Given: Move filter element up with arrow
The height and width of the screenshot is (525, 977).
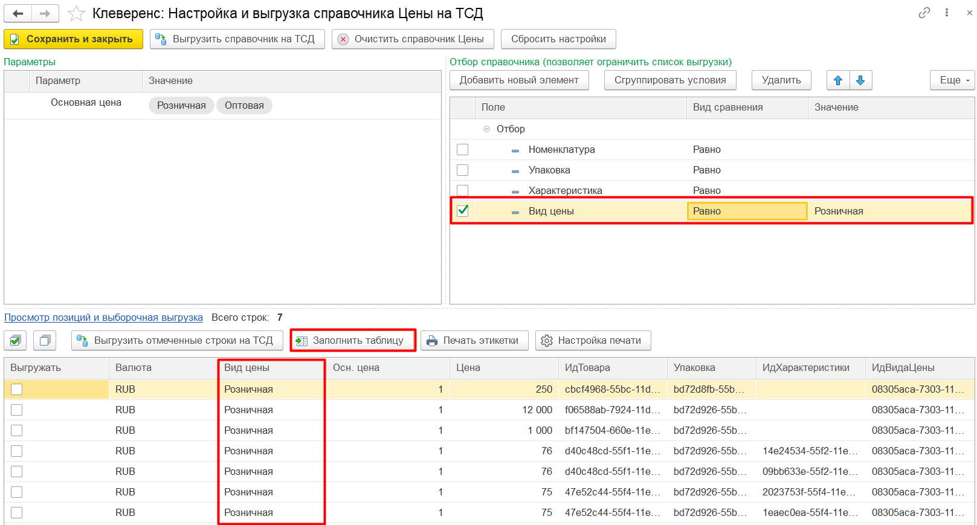Looking at the screenshot, I should pos(838,80).
